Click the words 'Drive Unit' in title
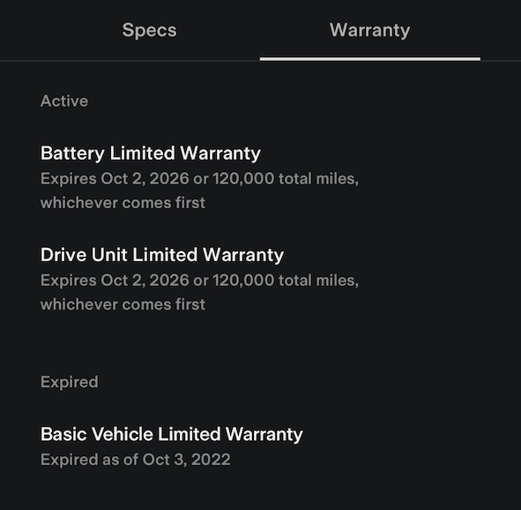Image resolution: width=521 pixels, height=510 pixels. (x=84, y=255)
